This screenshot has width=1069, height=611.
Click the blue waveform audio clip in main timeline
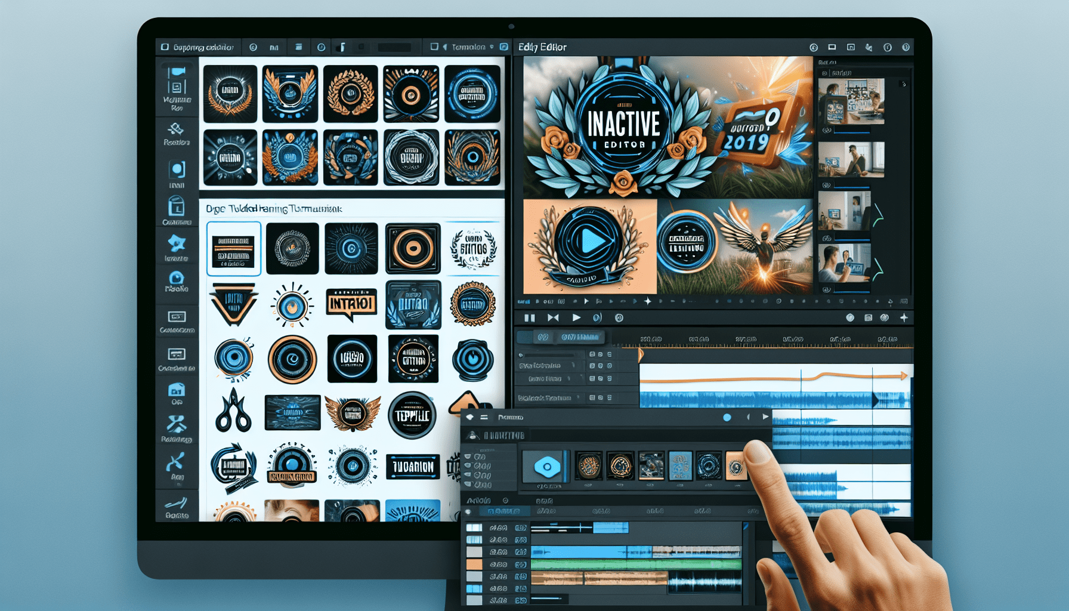tap(774, 400)
